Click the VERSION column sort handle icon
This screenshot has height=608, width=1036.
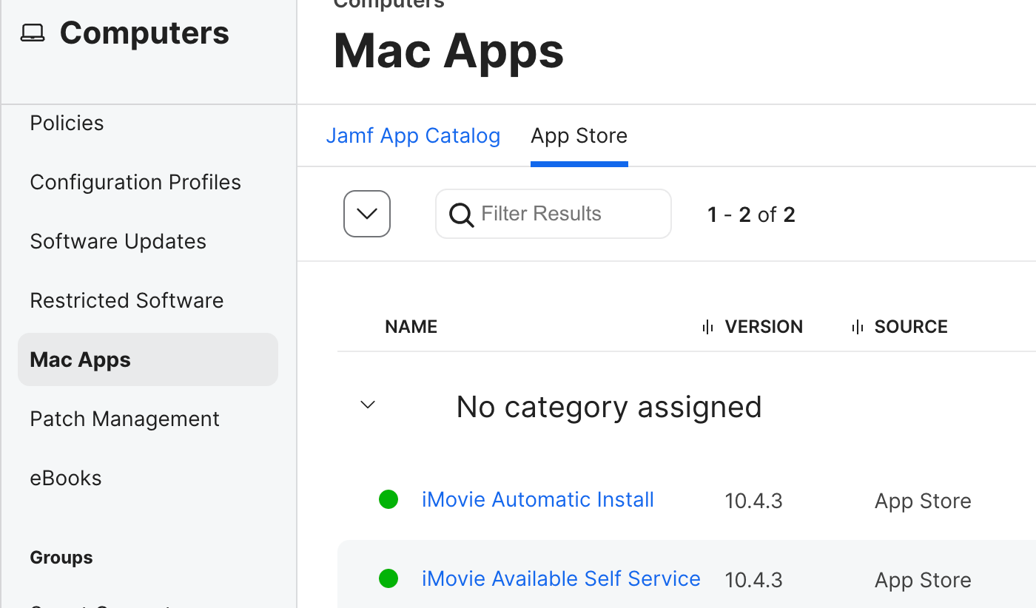coord(707,327)
